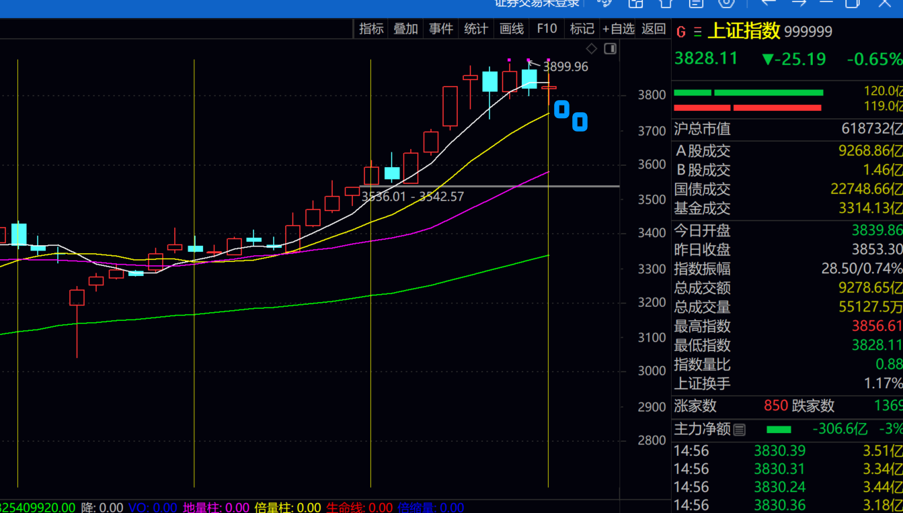903x513 pixels.
Task: Select the 画线 drawing tool button
Action: point(512,29)
